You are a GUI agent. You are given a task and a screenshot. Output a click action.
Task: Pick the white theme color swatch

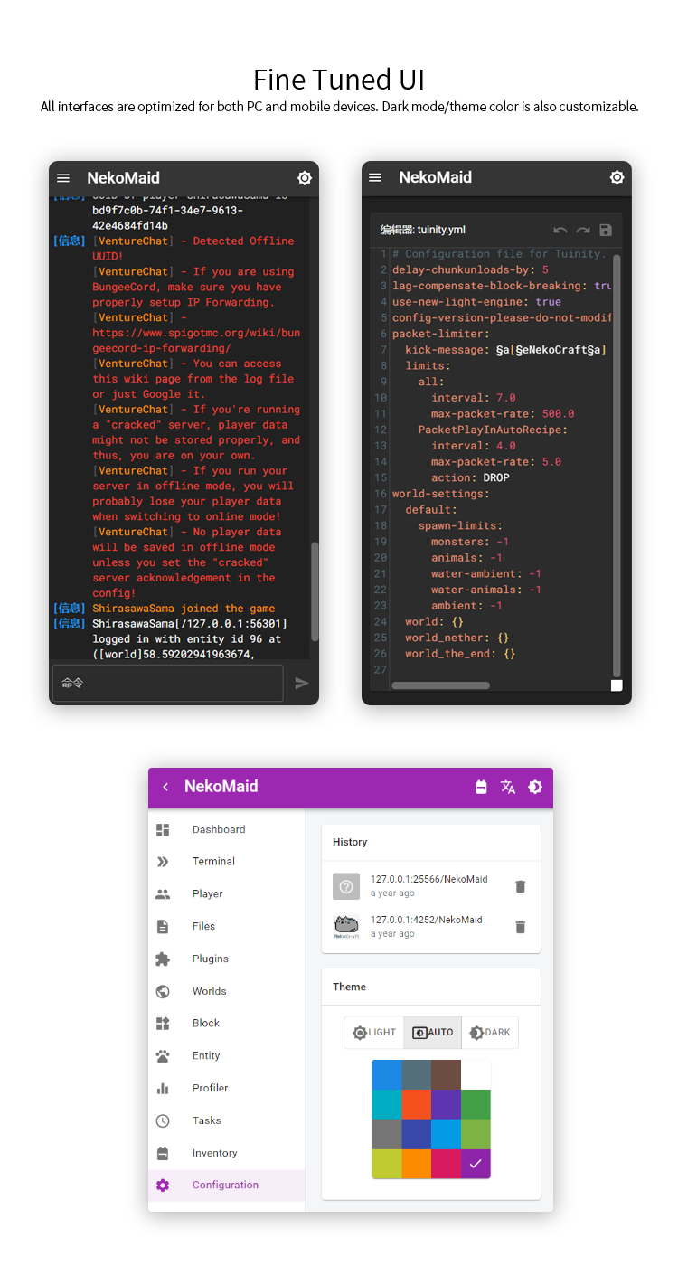[476, 1074]
